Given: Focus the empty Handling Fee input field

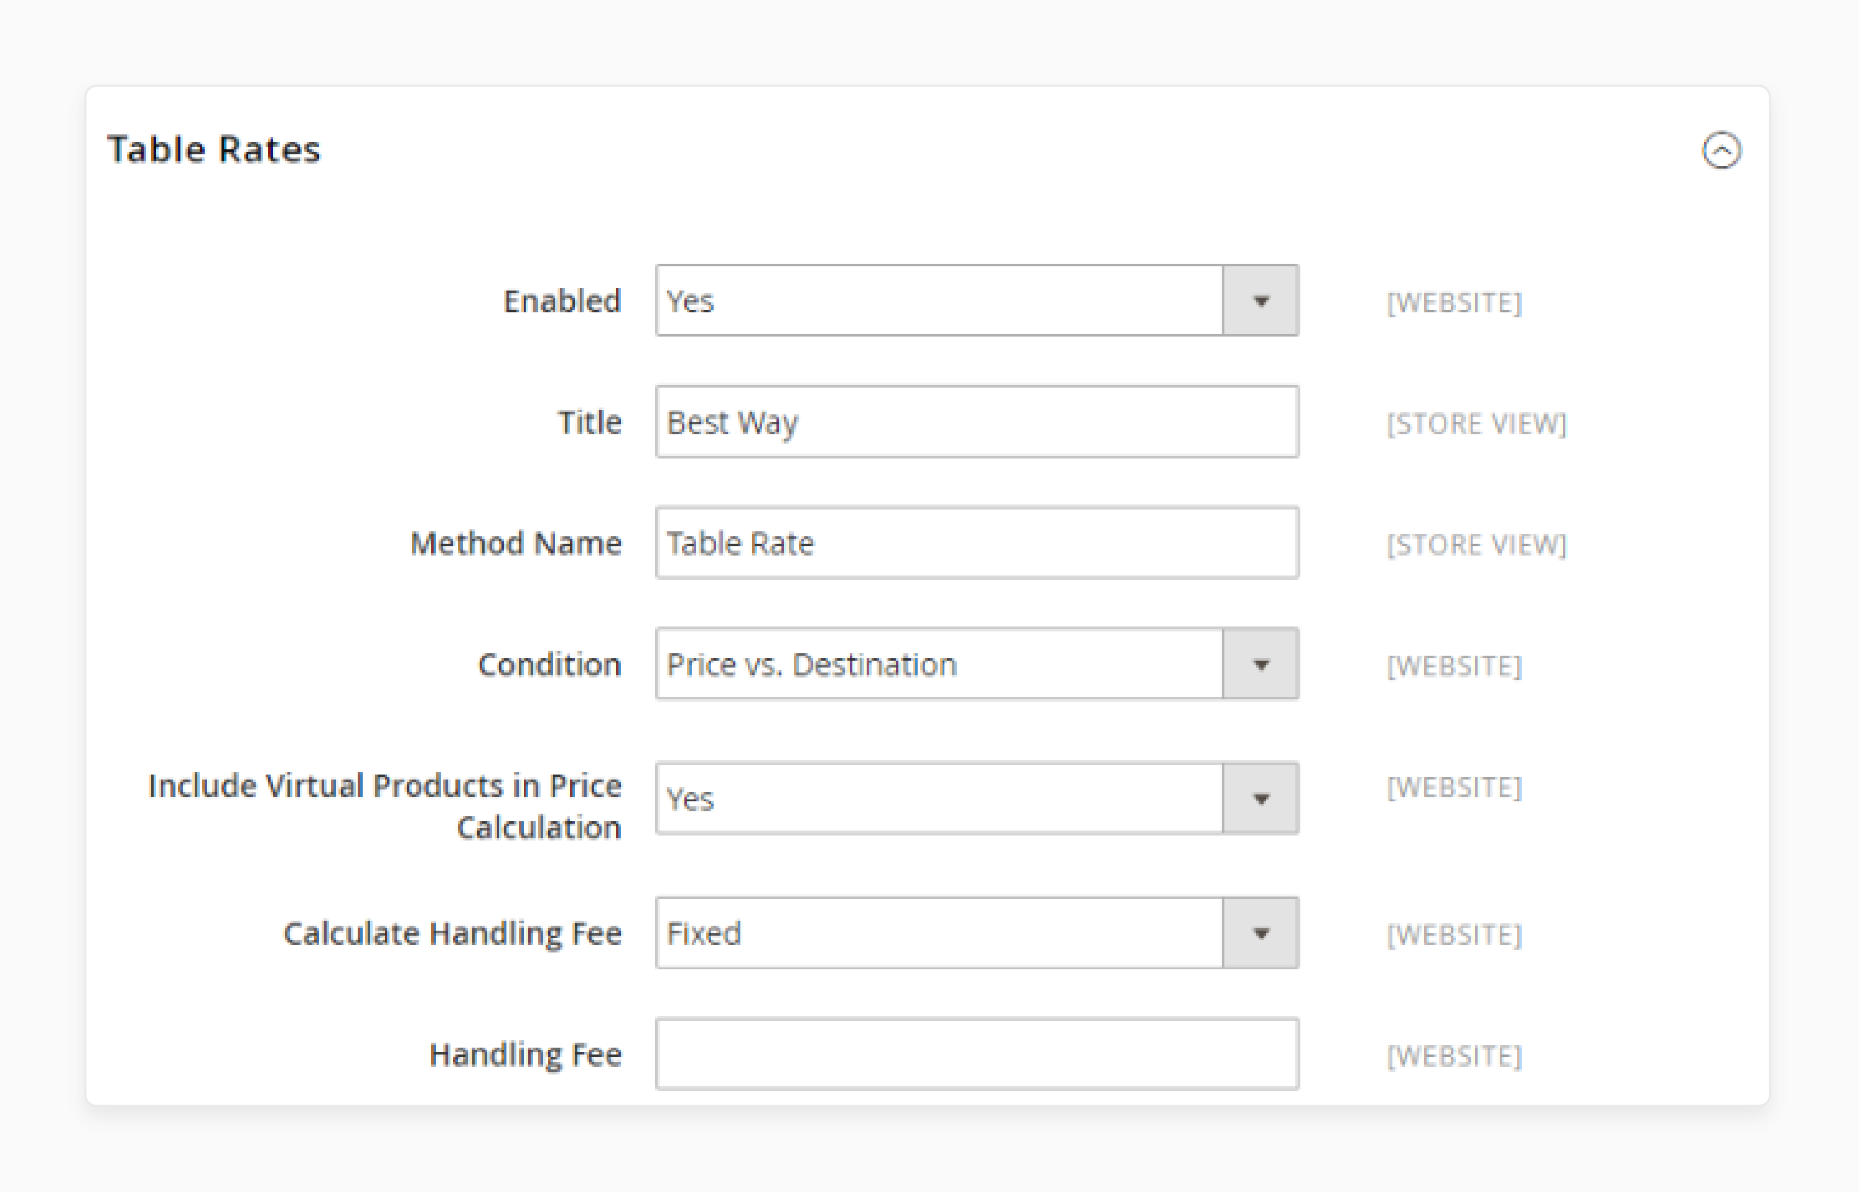Looking at the screenshot, I should pyautogui.click(x=977, y=1055).
